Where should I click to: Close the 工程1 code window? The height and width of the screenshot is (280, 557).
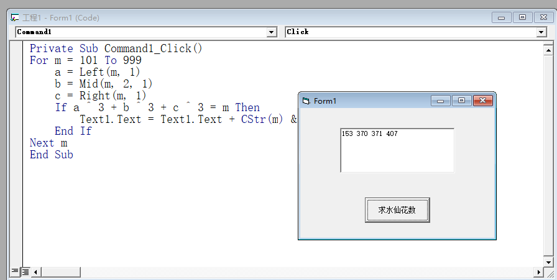tap(543, 17)
